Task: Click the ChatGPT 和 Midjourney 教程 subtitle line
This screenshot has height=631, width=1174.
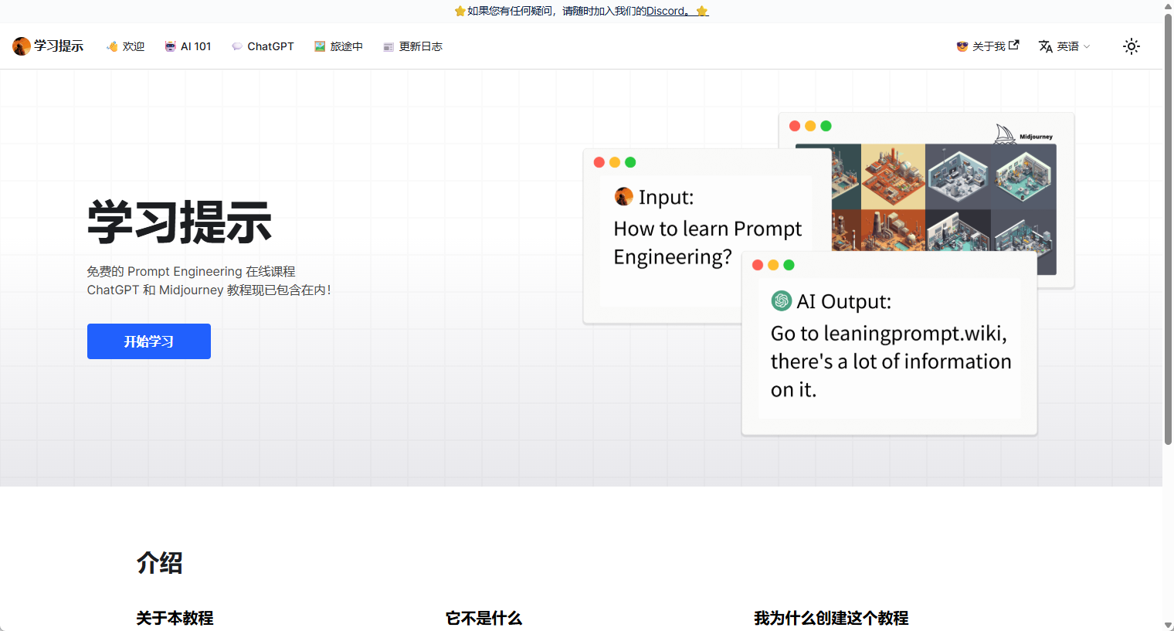Action: [x=209, y=290]
